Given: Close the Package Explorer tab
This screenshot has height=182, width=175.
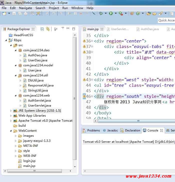Looking at the screenshot, I should (33, 29).
